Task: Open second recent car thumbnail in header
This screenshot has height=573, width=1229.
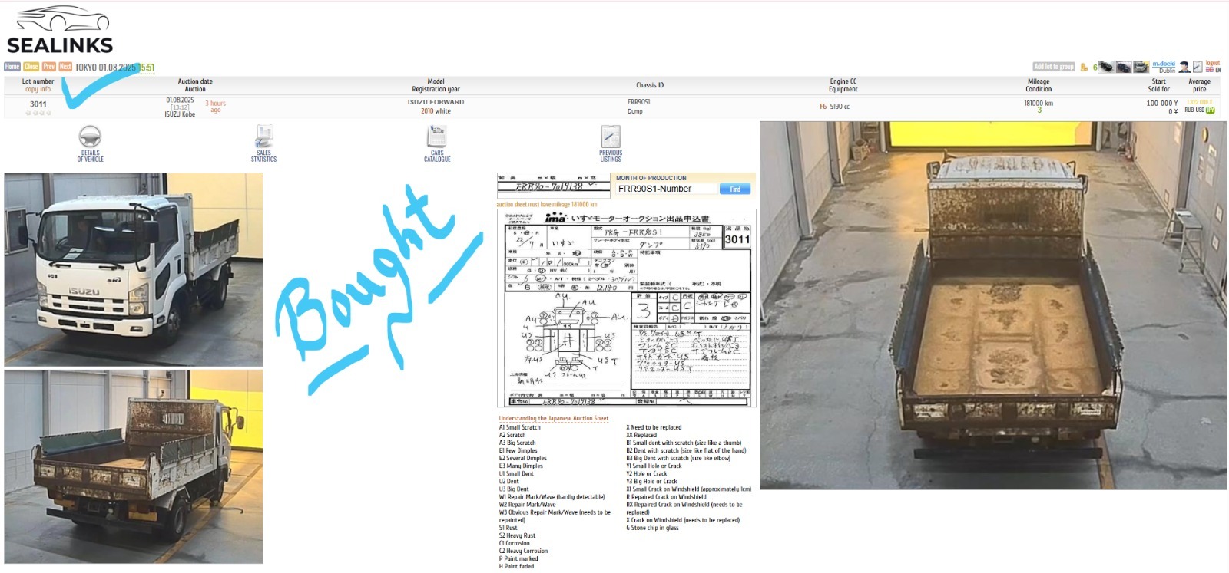Action: pos(1124,67)
